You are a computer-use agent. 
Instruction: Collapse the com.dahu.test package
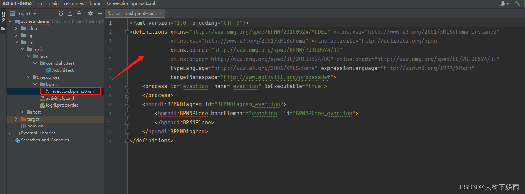(x=35, y=63)
